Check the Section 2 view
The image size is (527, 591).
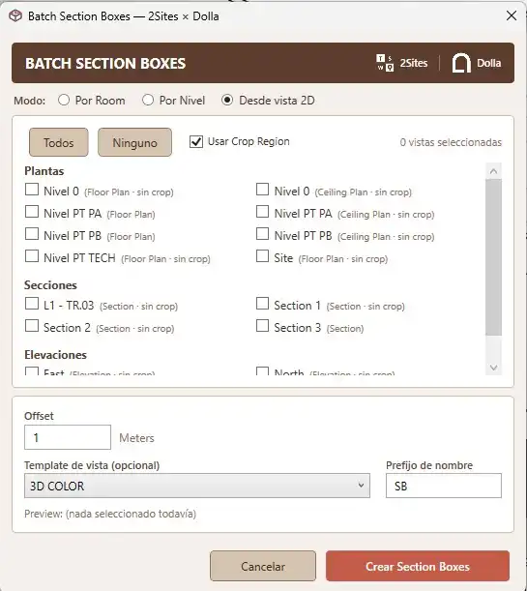coord(32,326)
